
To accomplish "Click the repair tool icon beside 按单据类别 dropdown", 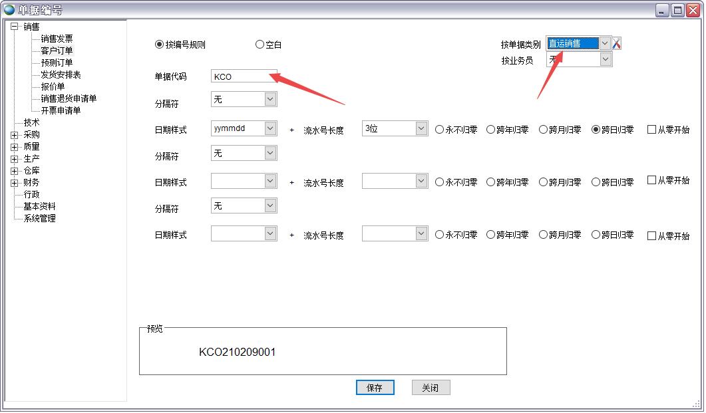I will click(x=618, y=43).
